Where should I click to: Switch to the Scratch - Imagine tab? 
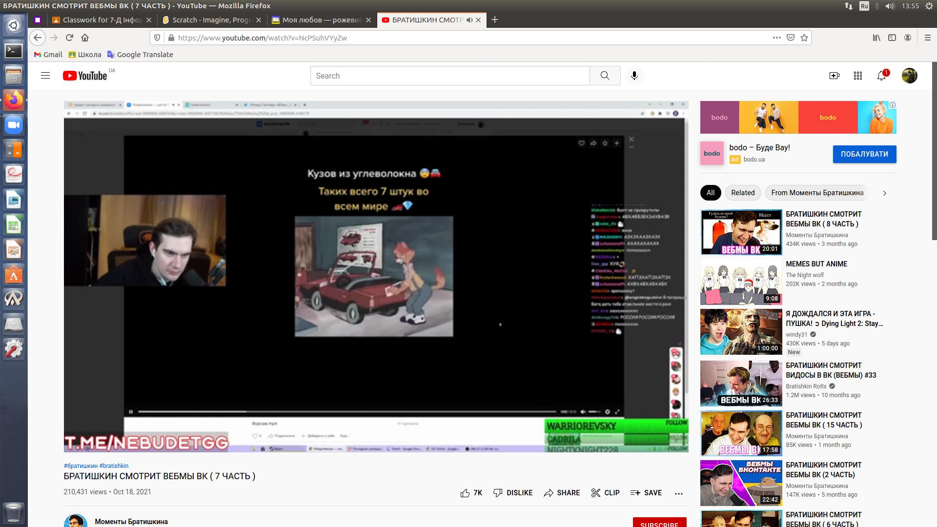(211, 20)
